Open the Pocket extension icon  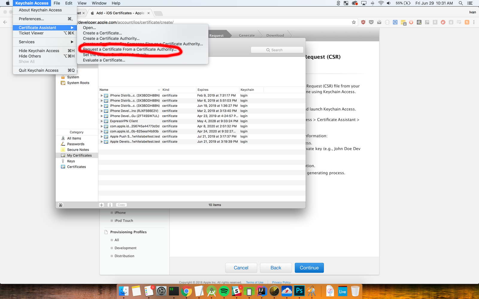coord(371,22)
